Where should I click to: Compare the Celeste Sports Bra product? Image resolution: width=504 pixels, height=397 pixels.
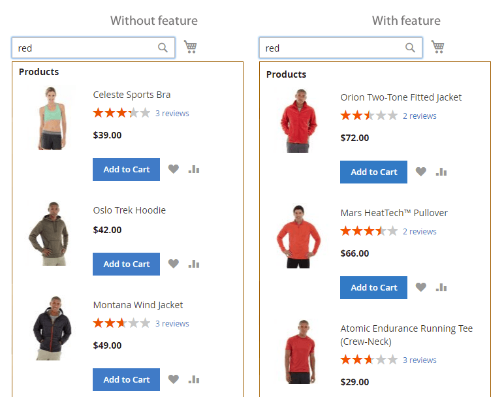[x=194, y=169]
